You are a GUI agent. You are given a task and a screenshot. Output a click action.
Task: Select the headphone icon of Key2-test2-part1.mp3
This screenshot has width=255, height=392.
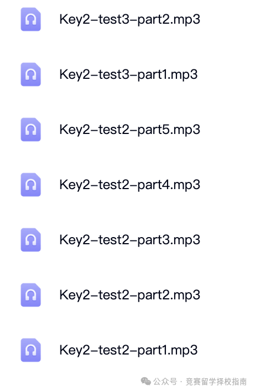[31, 350]
